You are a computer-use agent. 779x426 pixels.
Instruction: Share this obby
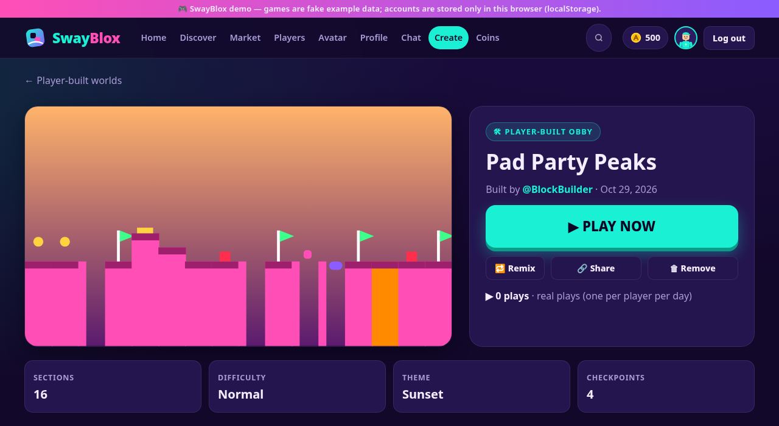coord(596,268)
